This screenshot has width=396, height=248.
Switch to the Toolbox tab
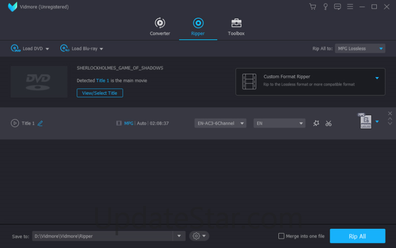[236, 26]
